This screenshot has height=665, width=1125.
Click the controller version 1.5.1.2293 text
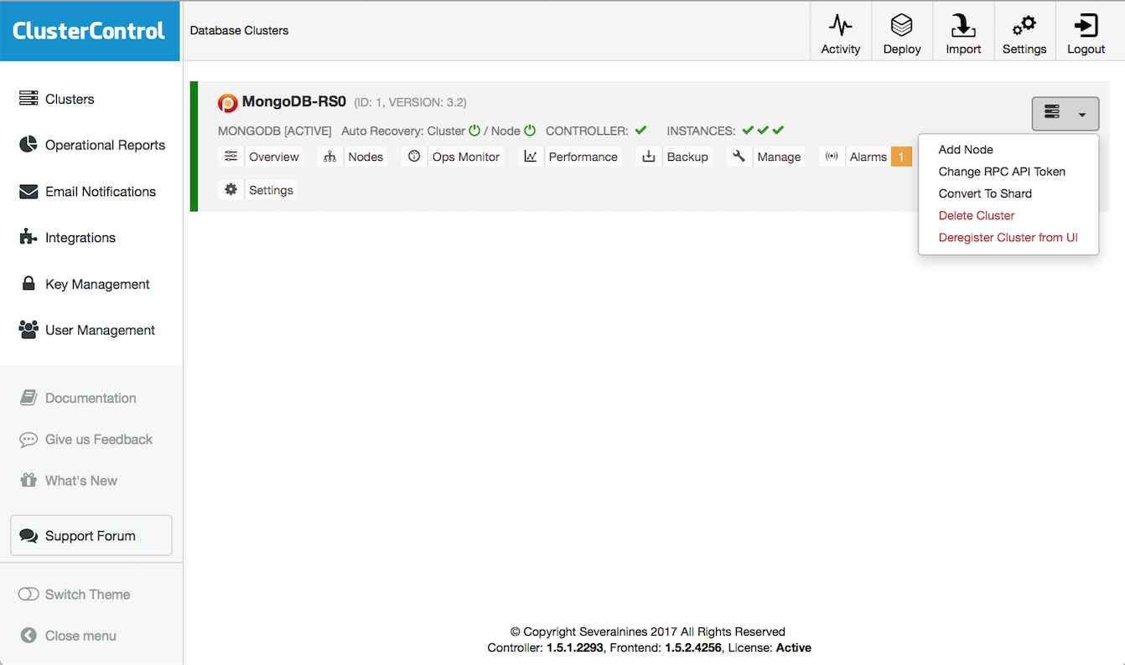575,647
